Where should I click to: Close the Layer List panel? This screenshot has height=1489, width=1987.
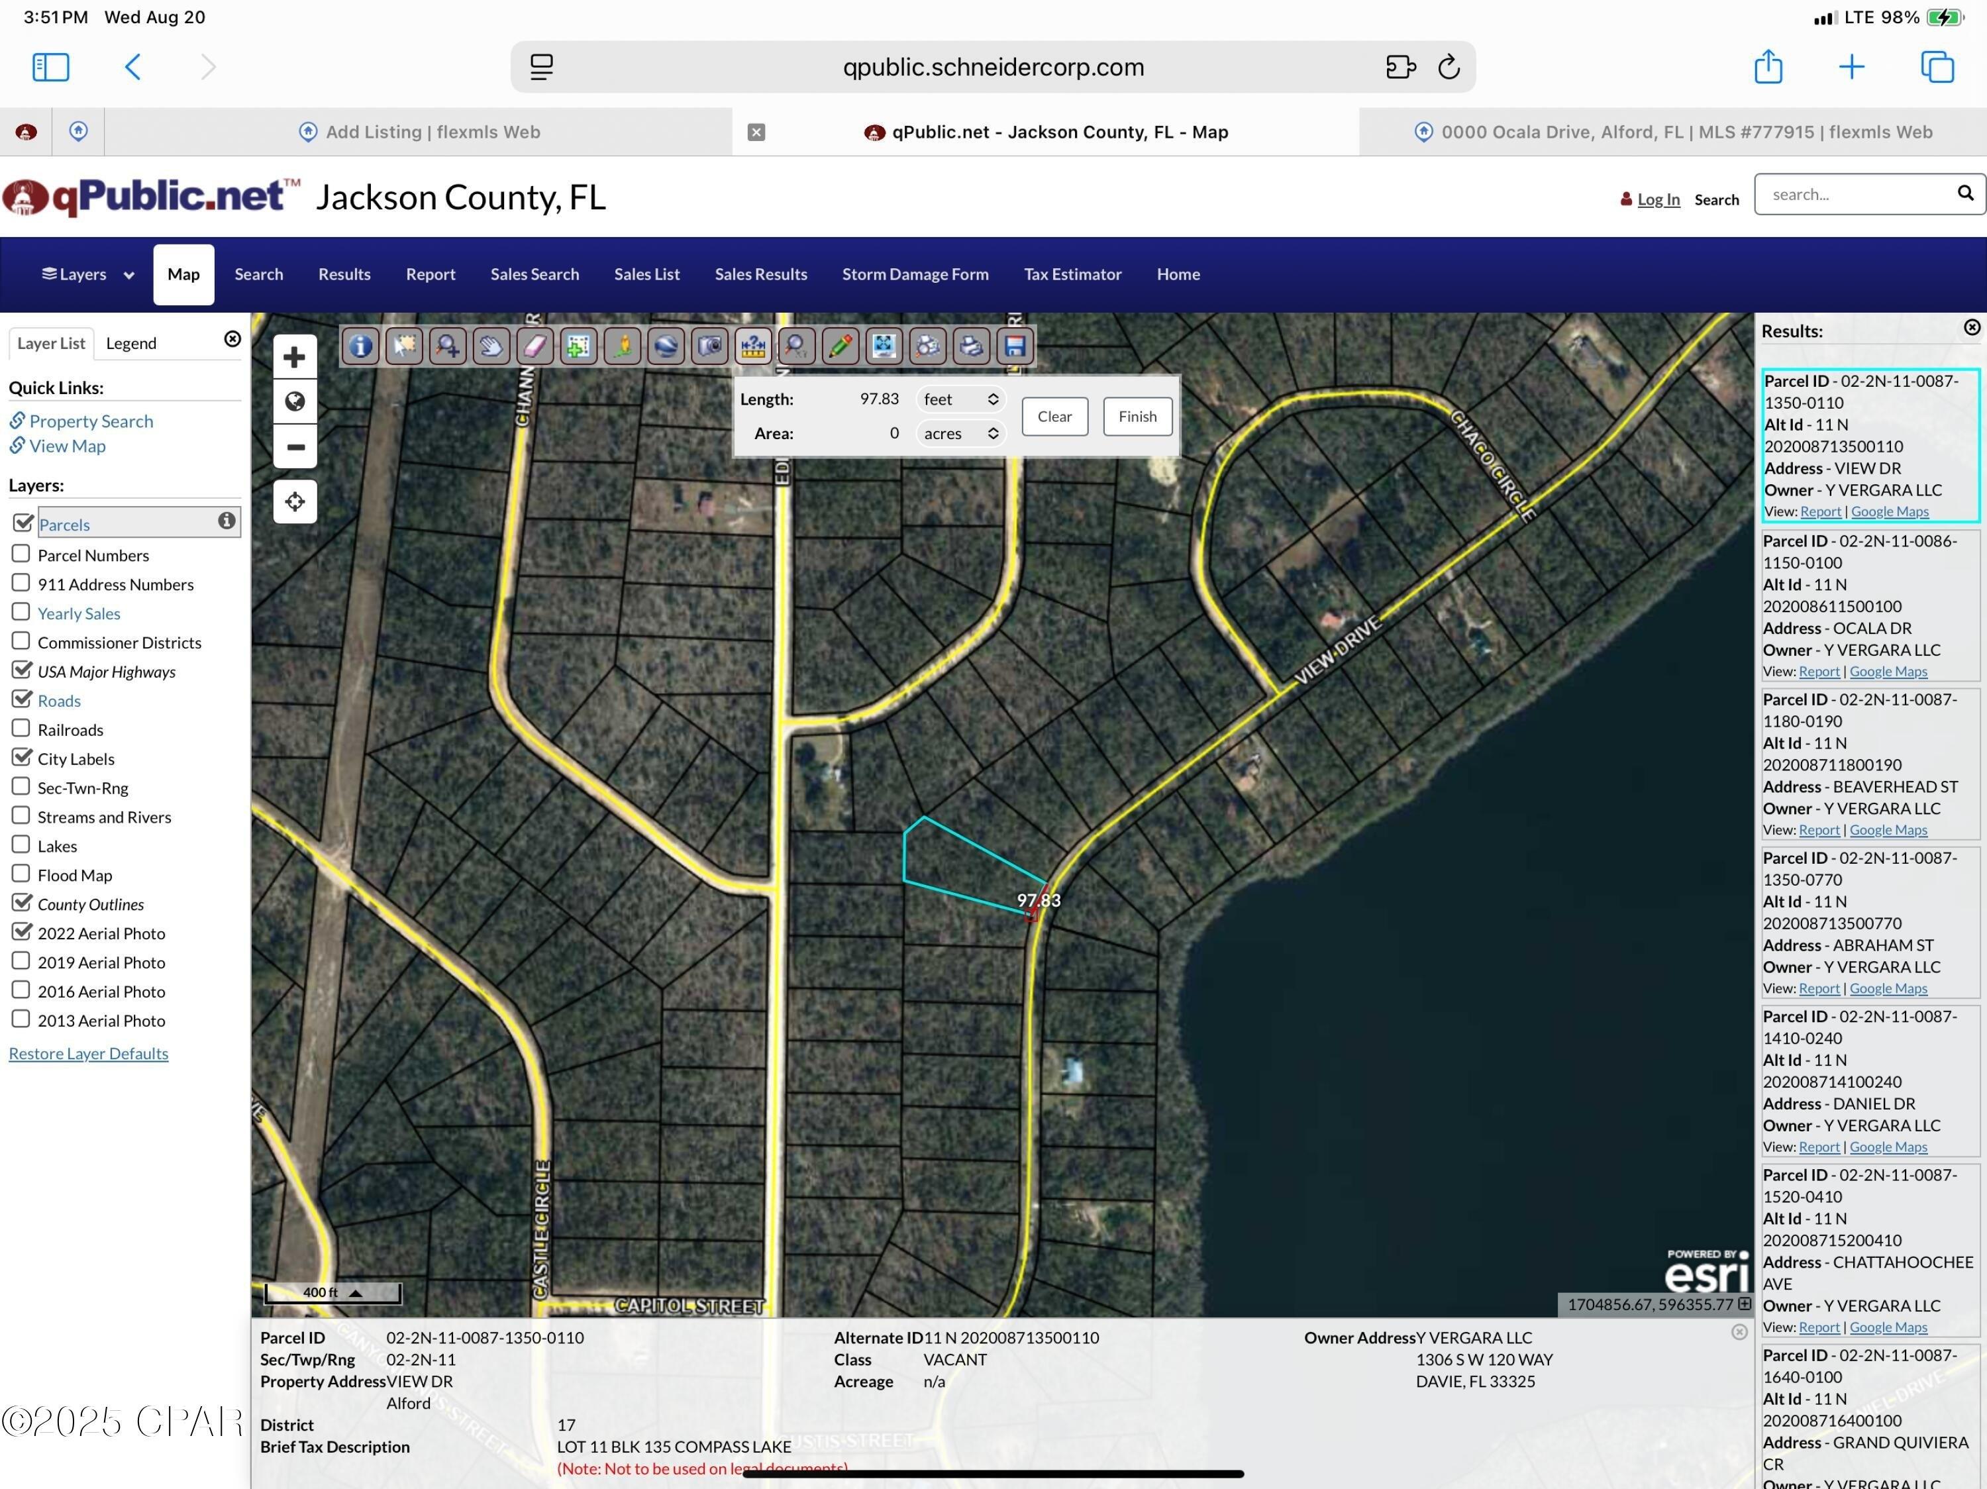232,338
